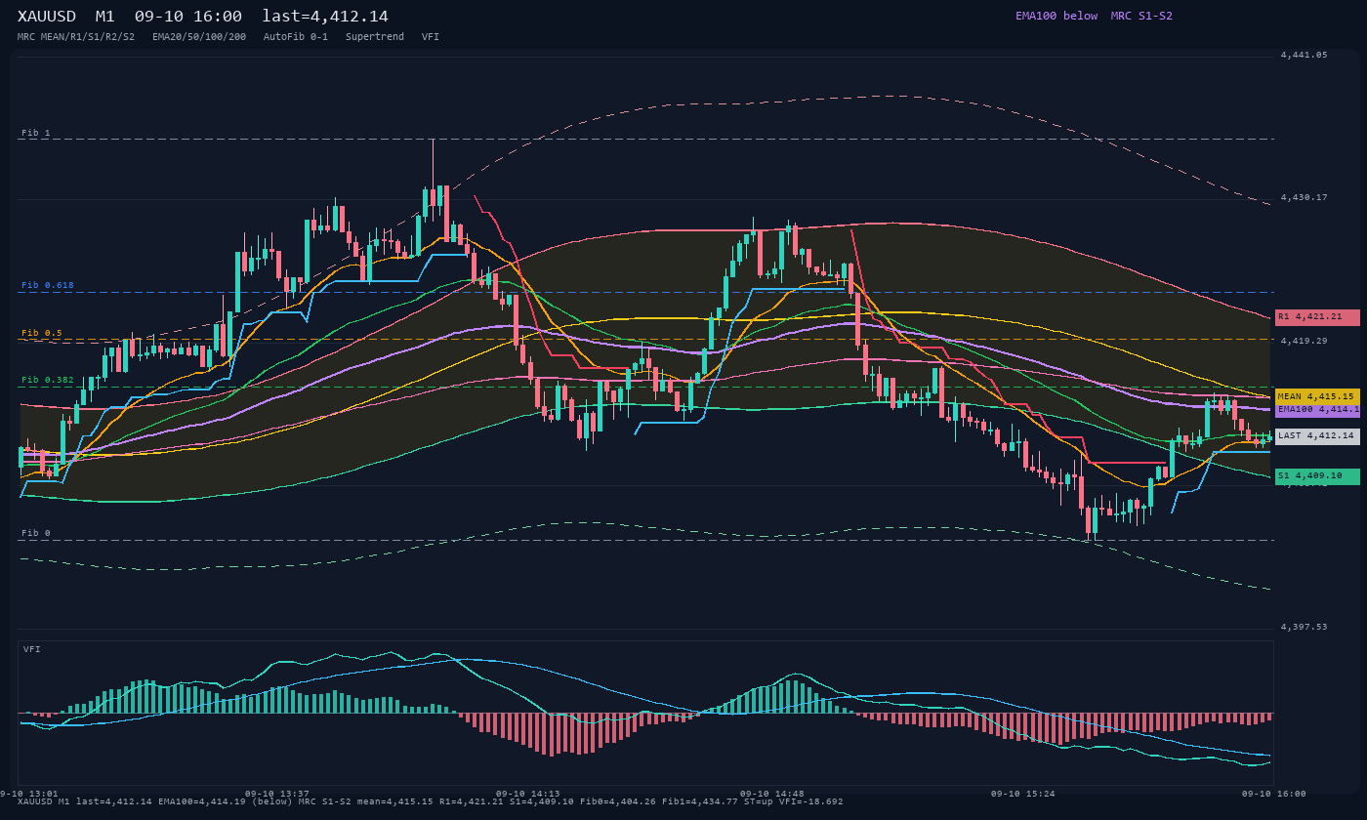This screenshot has width=1367, height=820.
Task: Click the purple EMA100 price tag
Action: 1317,410
